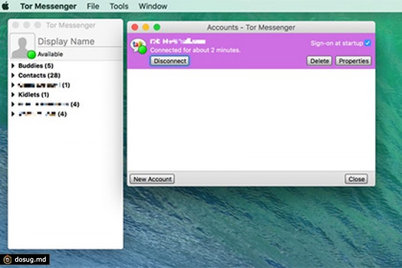402x268 pixels.
Task: Click the green Available status indicator
Action: [x=32, y=55]
